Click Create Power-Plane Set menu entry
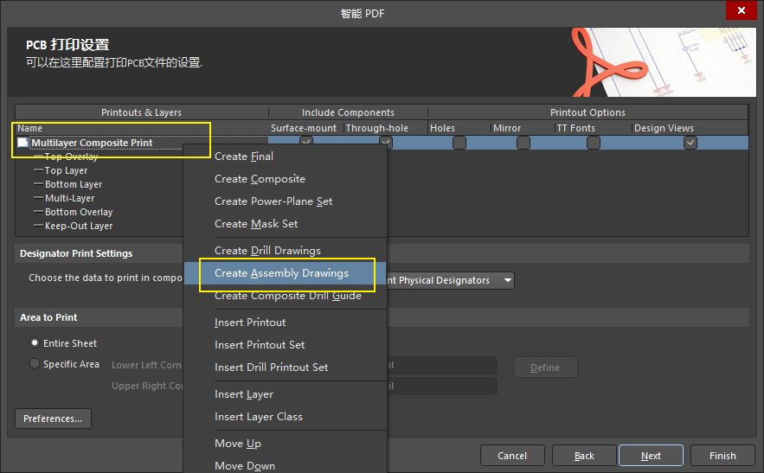Viewport: 764px width, 473px height. pyautogui.click(x=273, y=201)
